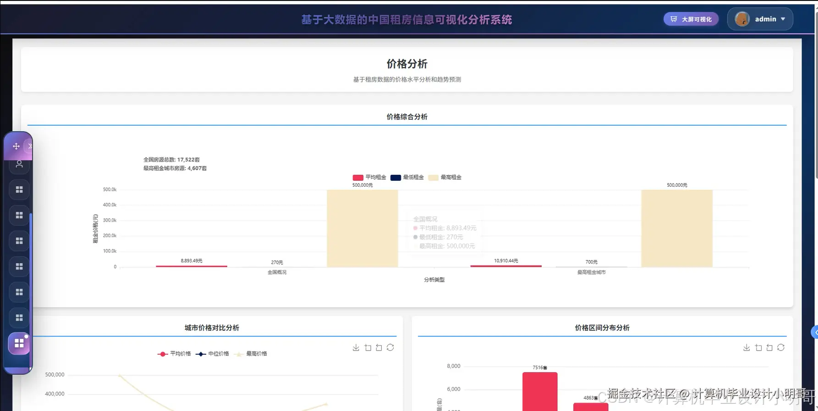Select the highlighted purple grid menu icon
This screenshot has width=818, height=411.
pyautogui.click(x=19, y=343)
